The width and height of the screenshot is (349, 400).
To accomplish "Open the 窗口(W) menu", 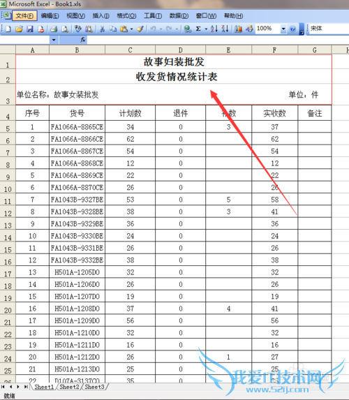I will (206, 16).
